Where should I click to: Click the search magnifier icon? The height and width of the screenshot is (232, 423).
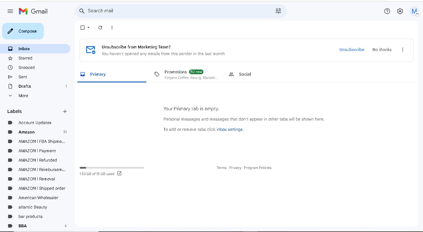(82, 11)
